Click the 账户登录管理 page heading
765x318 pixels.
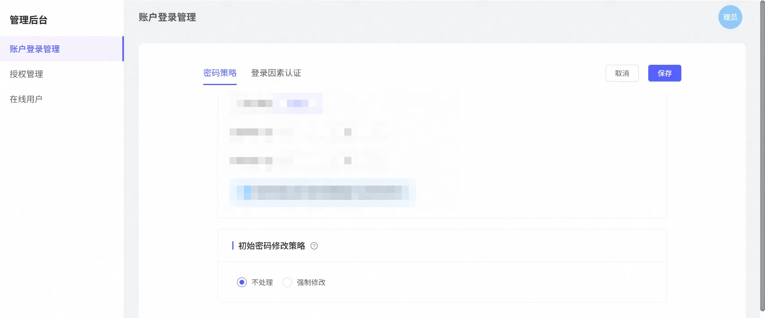click(167, 17)
